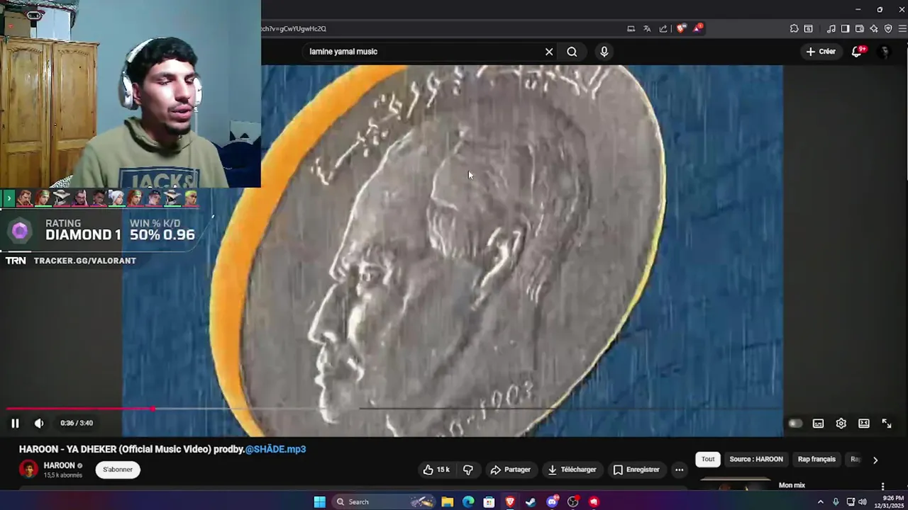Screen dimensions: 908x510
Task: Open File Explorer from the taskbar
Action: [x=447, y=501]
